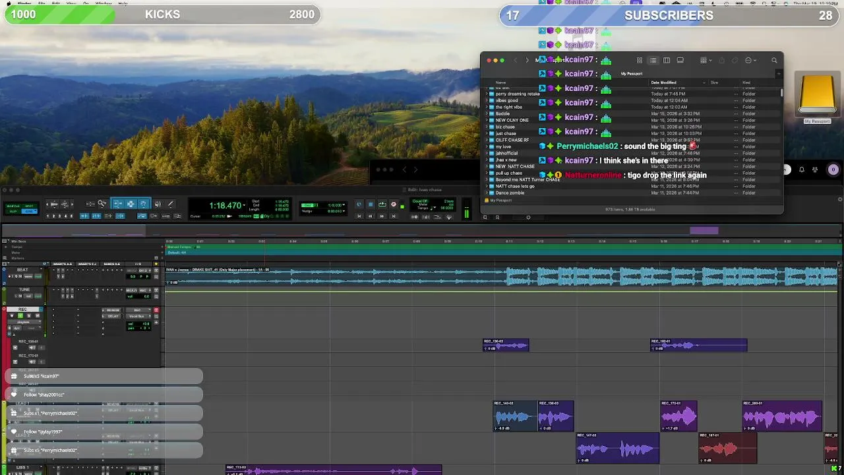Viewport: 844px width, 475px height.
Task: Select the Pencil tool
Action: (171, 204)
